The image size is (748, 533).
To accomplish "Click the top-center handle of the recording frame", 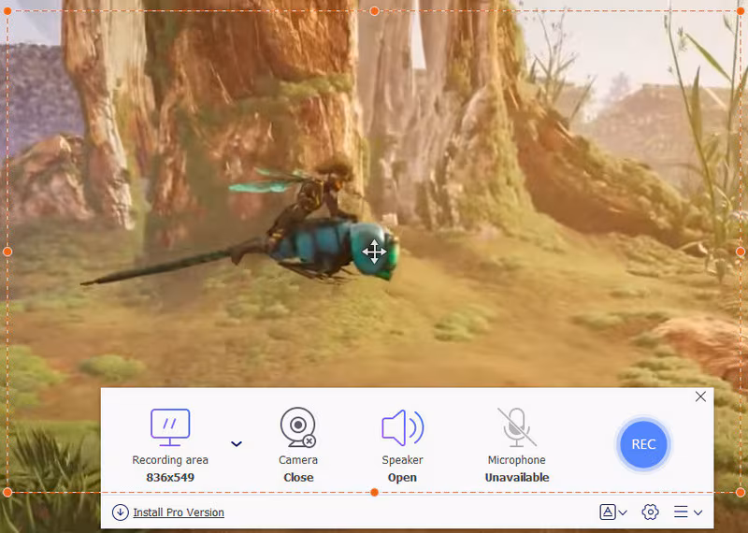I will pyautogui.click(x=375, y=11).
